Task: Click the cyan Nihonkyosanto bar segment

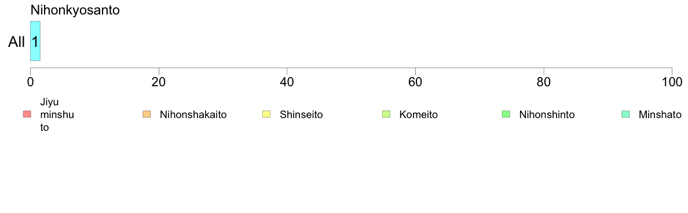Action: [x=35, y=41]
